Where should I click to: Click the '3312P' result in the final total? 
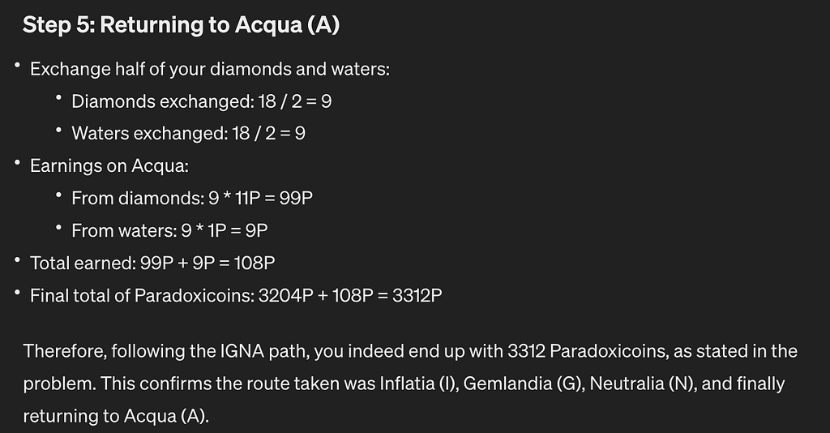[417, 295]
